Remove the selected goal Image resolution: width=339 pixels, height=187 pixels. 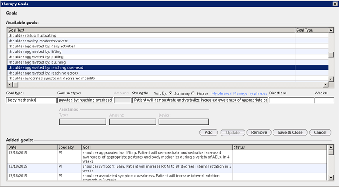259,132
